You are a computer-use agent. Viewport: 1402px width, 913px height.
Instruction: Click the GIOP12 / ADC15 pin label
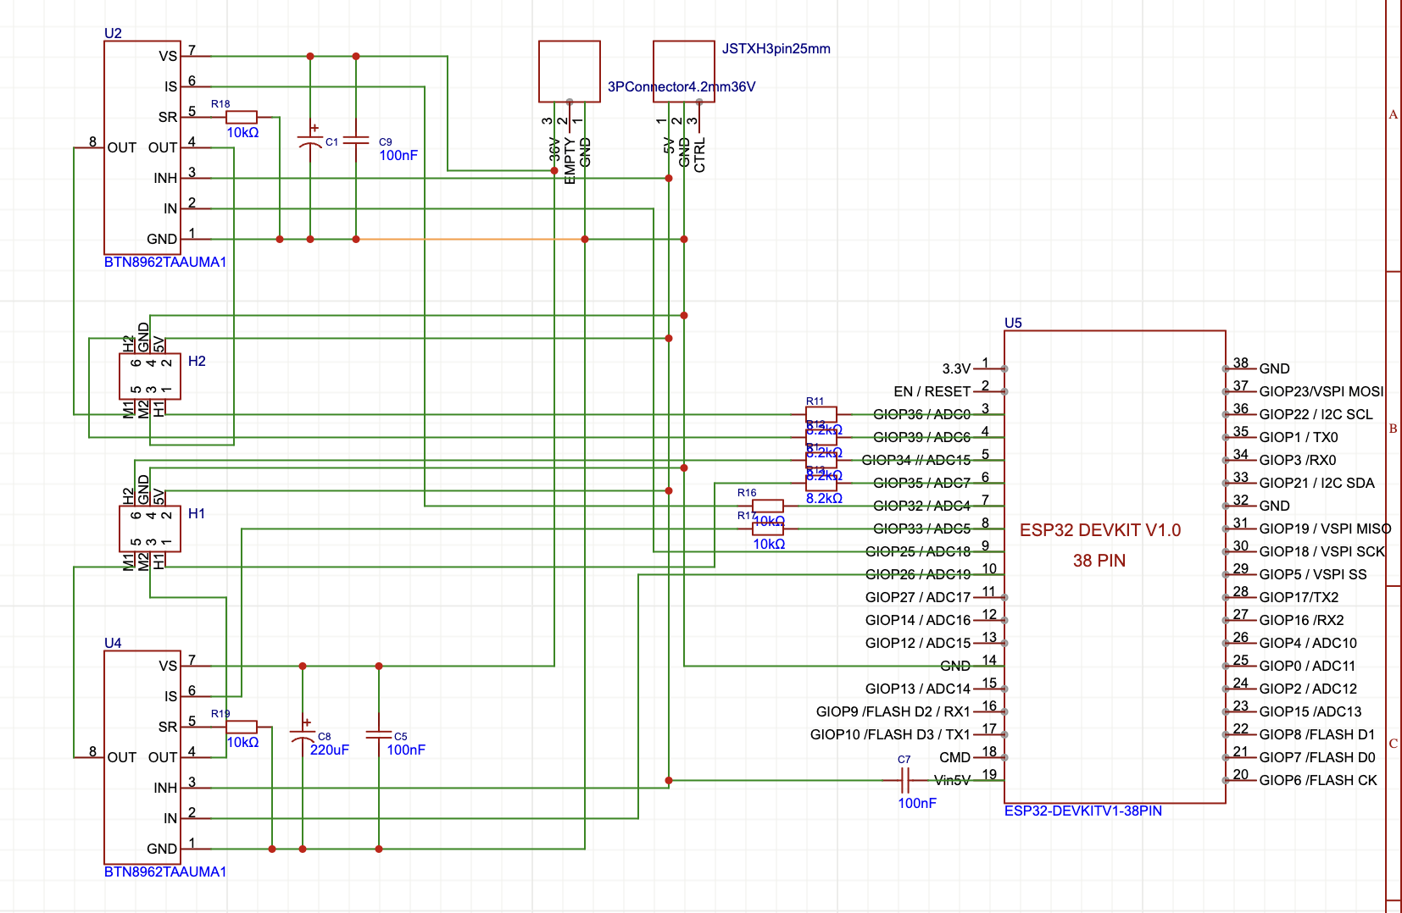click(x=918, y=643)
